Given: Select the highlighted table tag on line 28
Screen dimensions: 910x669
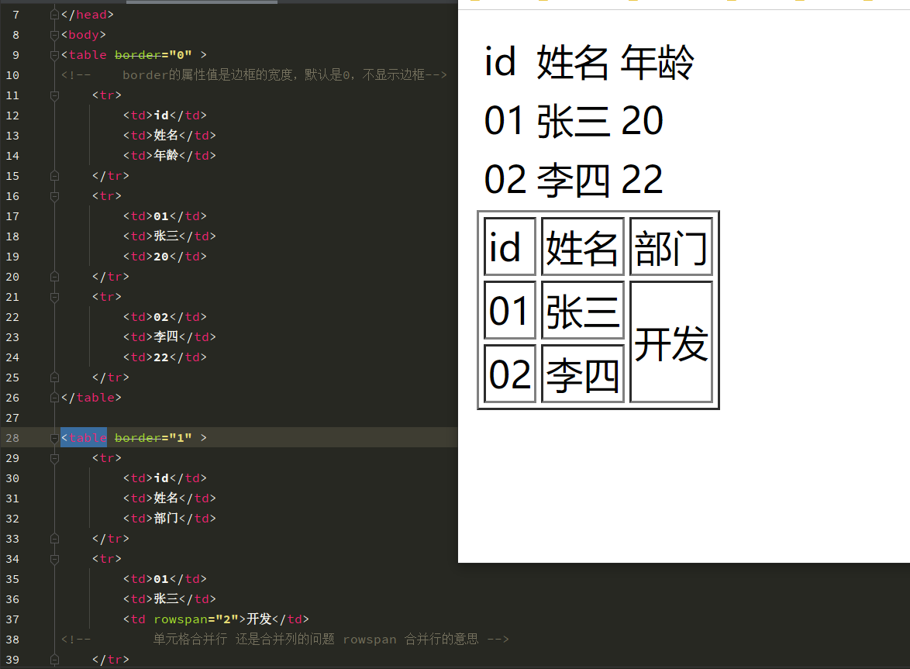Looking at the screenshot, I should click(83, 437).
